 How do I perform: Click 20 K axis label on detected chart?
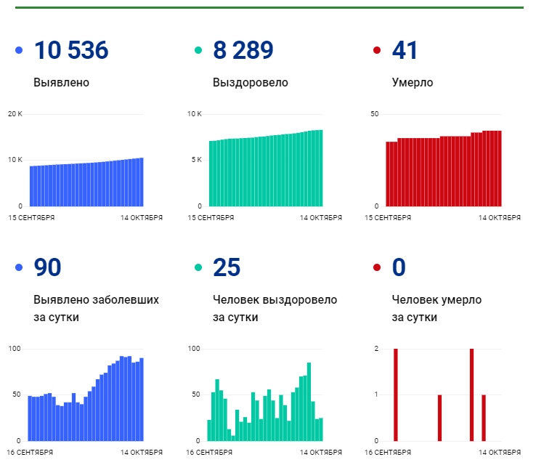point(15,114)
